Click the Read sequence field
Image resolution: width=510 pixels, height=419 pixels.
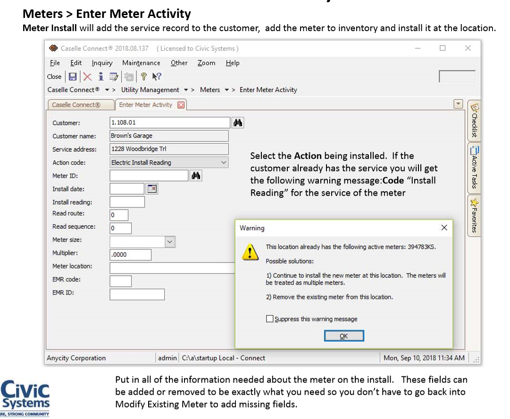click(x=120, y=228)
